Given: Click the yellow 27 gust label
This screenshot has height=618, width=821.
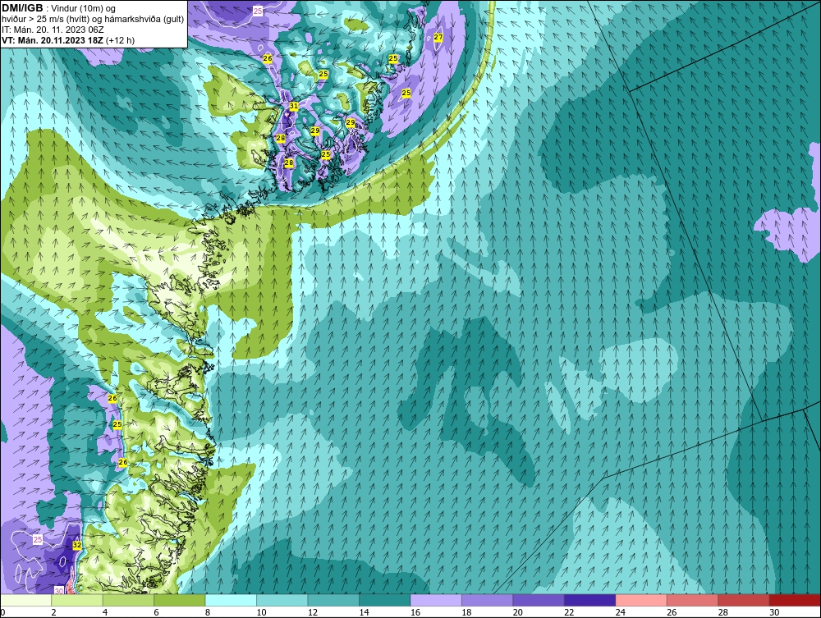Looking at the screenshot, I should (x=438, y=37).
